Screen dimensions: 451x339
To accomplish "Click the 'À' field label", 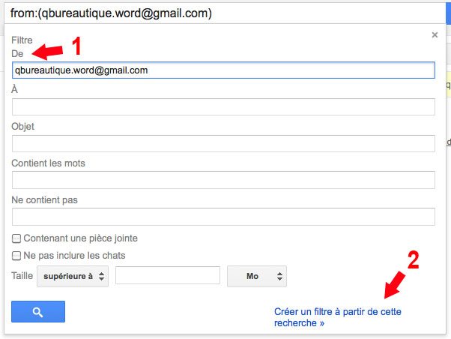I will [x=15, y=89].
